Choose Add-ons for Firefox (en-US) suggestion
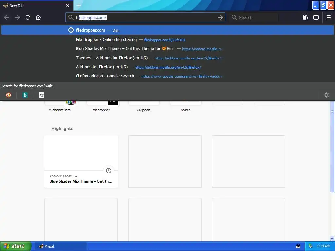Viewport: 335px width, 251px height. click(x=167, y=67)
